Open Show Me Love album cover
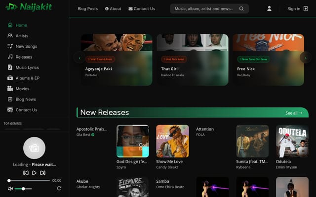 click(x=172, y=141)
